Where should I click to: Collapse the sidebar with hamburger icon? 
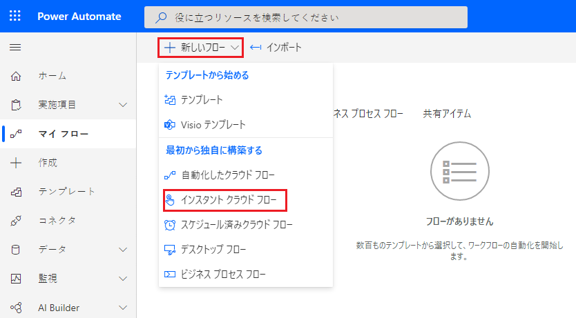point(15,48)
